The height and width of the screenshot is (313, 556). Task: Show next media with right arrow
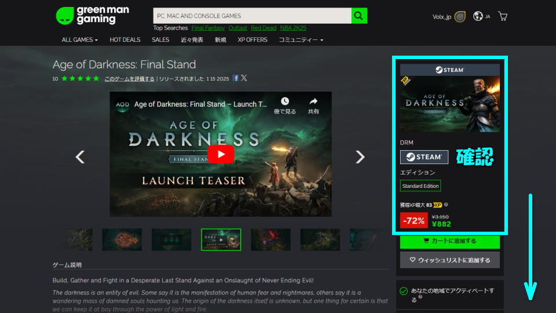point(360,156)
